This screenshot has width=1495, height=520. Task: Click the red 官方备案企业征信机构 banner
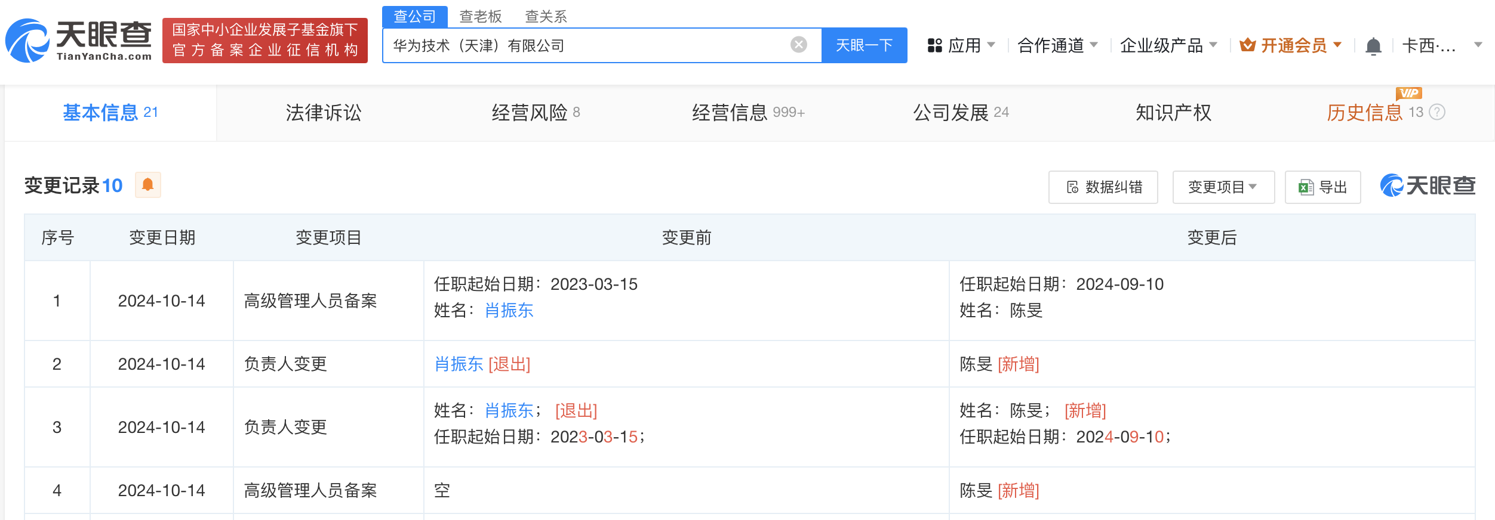coord(265,40)
